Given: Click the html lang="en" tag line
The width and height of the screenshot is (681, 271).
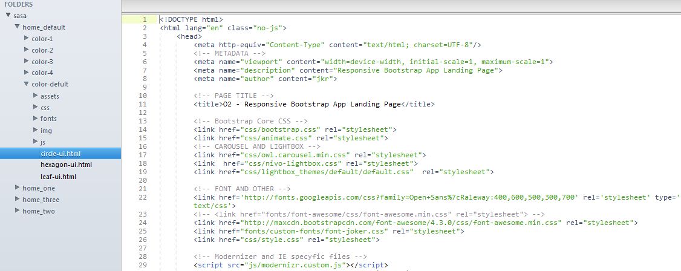Looking at the screenshot, I should (223, 28).
